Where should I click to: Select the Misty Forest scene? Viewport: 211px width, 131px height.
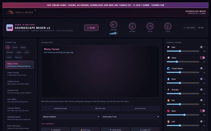click(x=20, y=65)
